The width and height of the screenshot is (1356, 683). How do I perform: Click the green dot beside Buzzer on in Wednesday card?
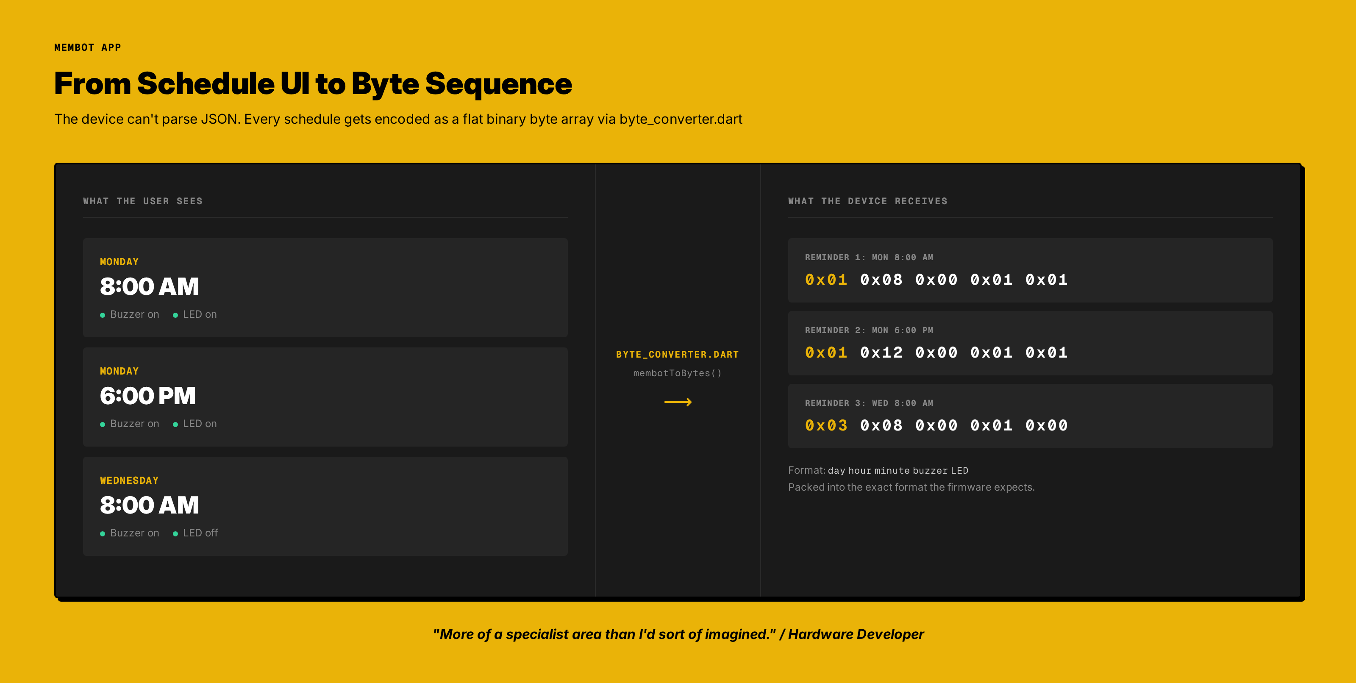pyautogui.click(x=103, y=533)
